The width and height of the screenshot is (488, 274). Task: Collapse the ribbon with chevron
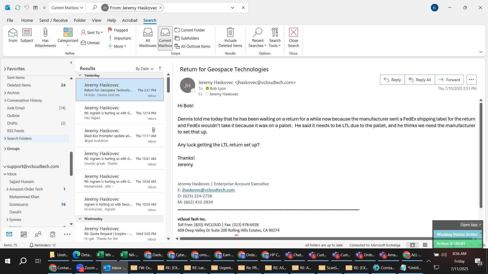(481, 52)
